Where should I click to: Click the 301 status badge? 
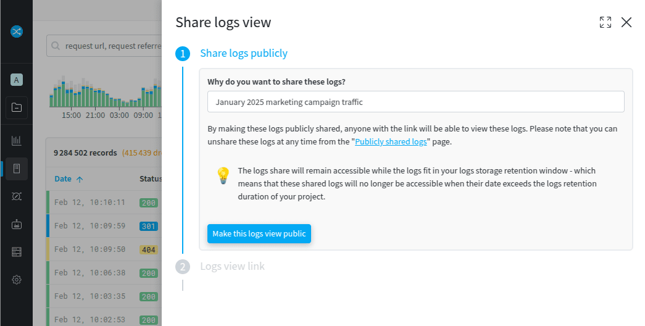tap(149, 226)
